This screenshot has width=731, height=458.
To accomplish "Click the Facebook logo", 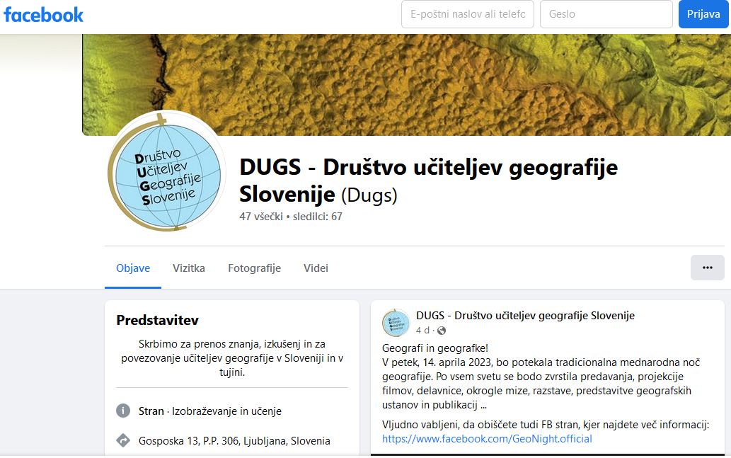I will (x=43, y=15).
